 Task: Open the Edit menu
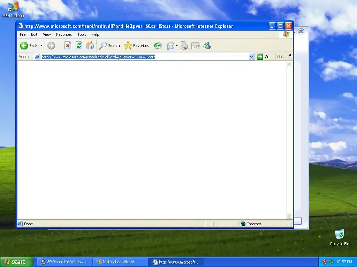(34, 34)
